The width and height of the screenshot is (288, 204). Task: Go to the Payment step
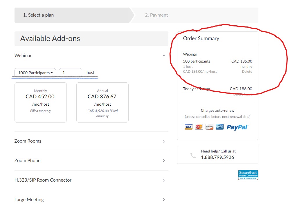156,15
